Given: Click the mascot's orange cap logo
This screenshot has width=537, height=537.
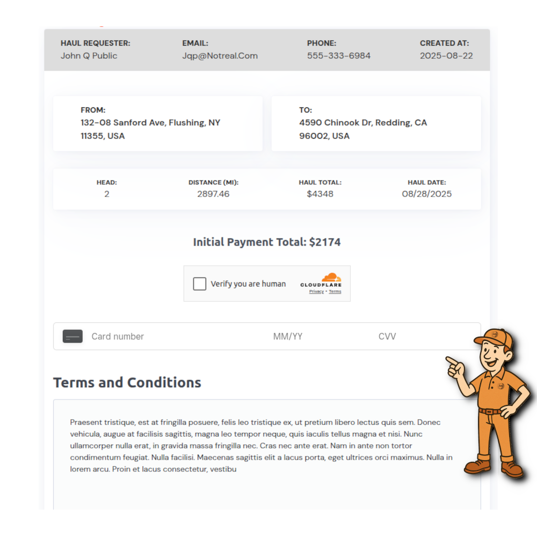Looking at the screenshot, I should 494,335.
